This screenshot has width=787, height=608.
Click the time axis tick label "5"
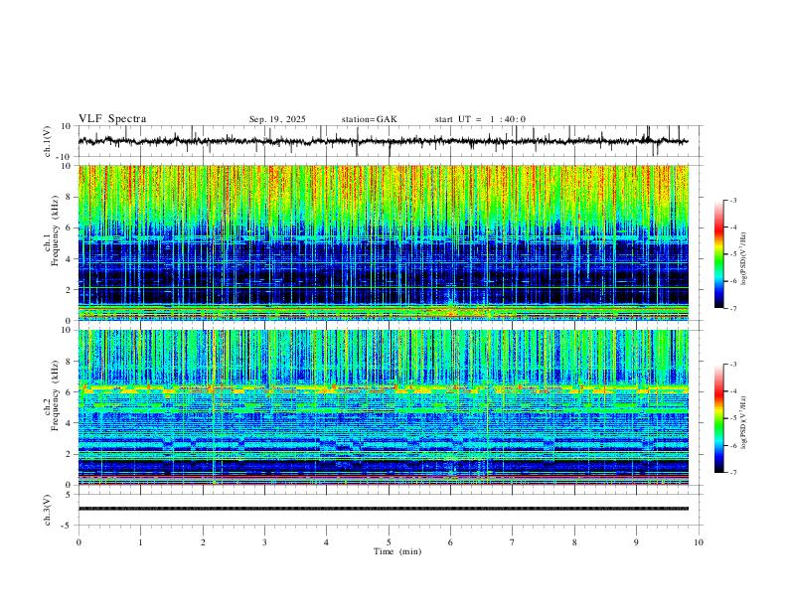[389, 542]
